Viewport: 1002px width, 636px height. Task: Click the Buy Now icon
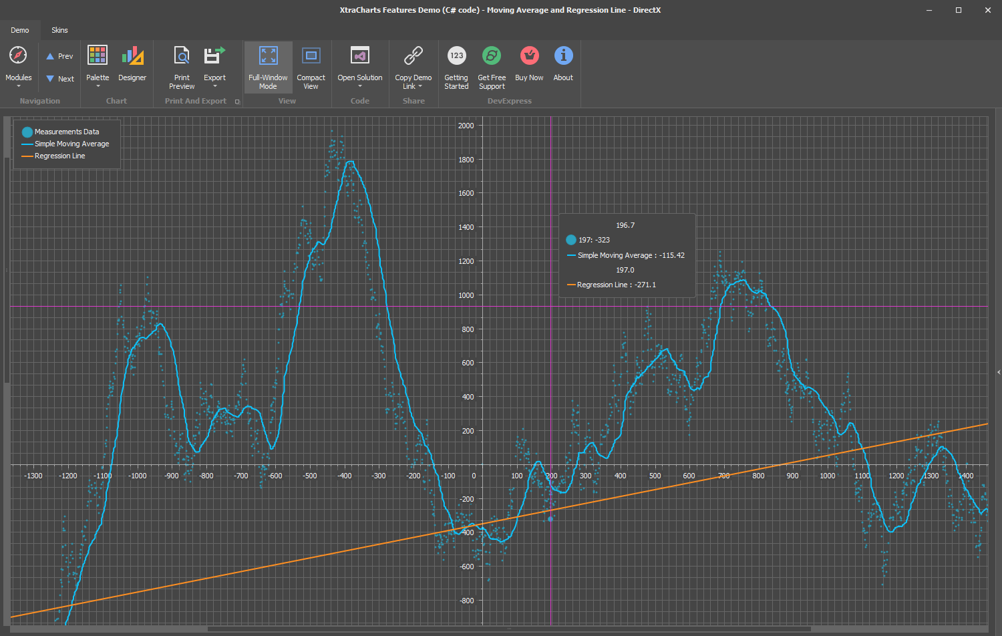pyautogui.click(x=529, y=55)
